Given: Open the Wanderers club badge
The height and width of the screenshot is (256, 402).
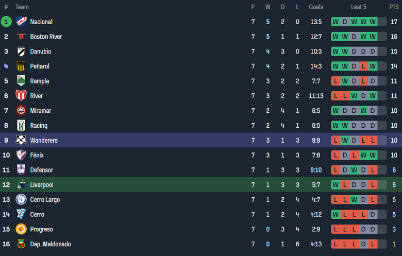Looking at the screenshot, I should tap(21, 140).
